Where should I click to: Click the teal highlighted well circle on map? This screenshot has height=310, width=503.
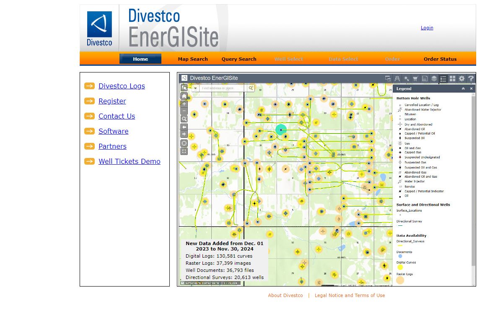[281, 129]
